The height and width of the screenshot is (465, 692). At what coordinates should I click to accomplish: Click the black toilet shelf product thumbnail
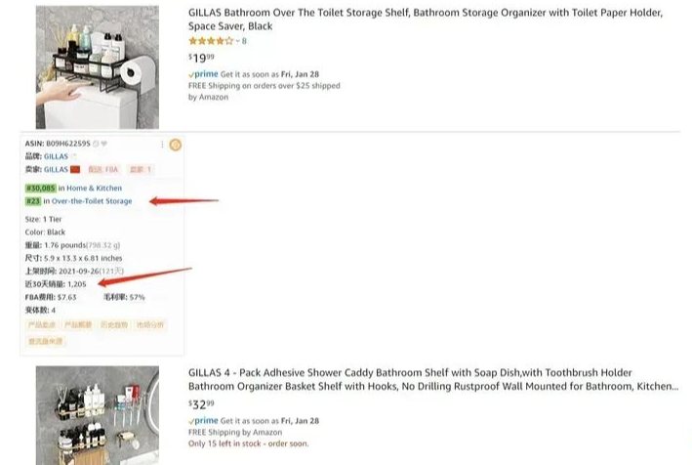[97, 67]
